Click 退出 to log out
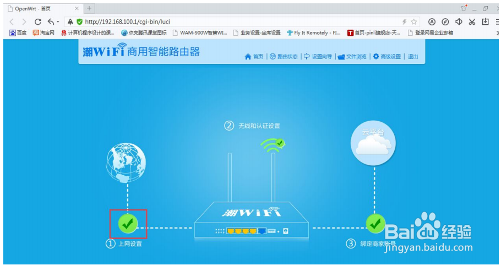Image resolution: width=501 pixels, height=265 pixels. [x=413, y=57]
